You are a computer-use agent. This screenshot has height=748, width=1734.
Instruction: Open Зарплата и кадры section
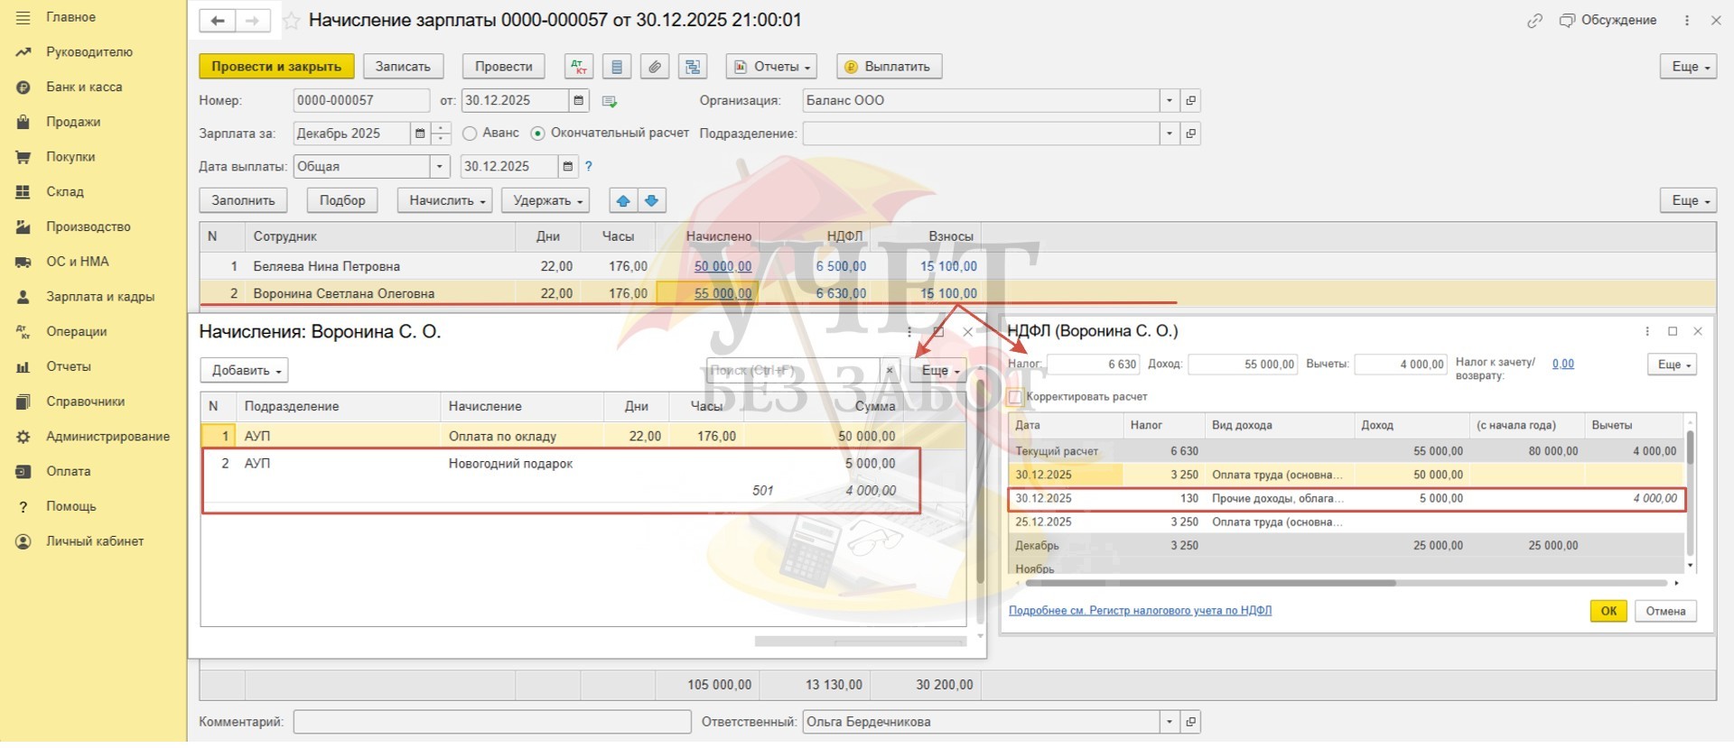pos(99,297)
